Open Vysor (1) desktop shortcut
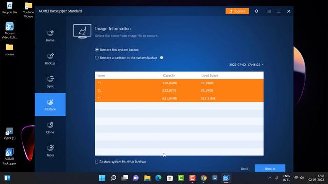This screenshot has width=328, height=184. pyautogui.click(x=9, y=133)
